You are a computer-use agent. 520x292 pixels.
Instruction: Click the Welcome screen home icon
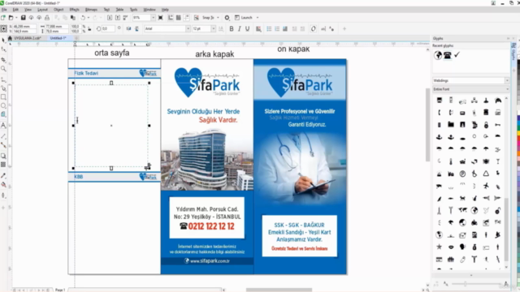(10, 38)
